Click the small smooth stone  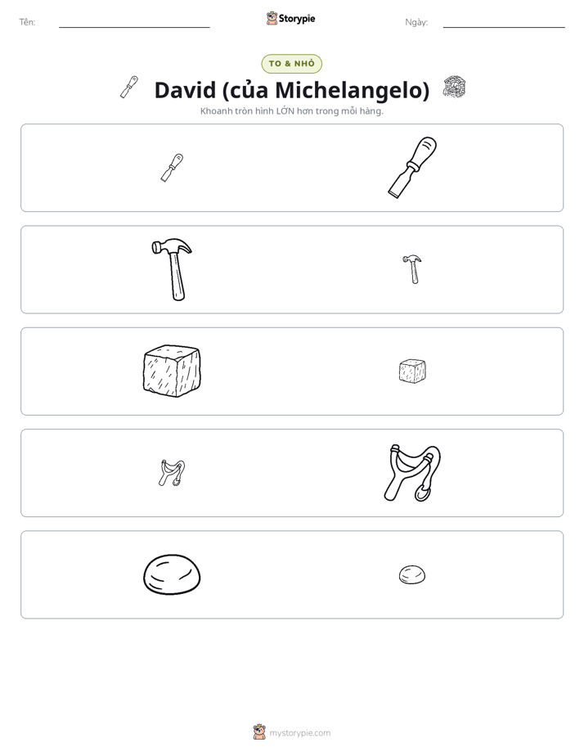coord(412,574)
